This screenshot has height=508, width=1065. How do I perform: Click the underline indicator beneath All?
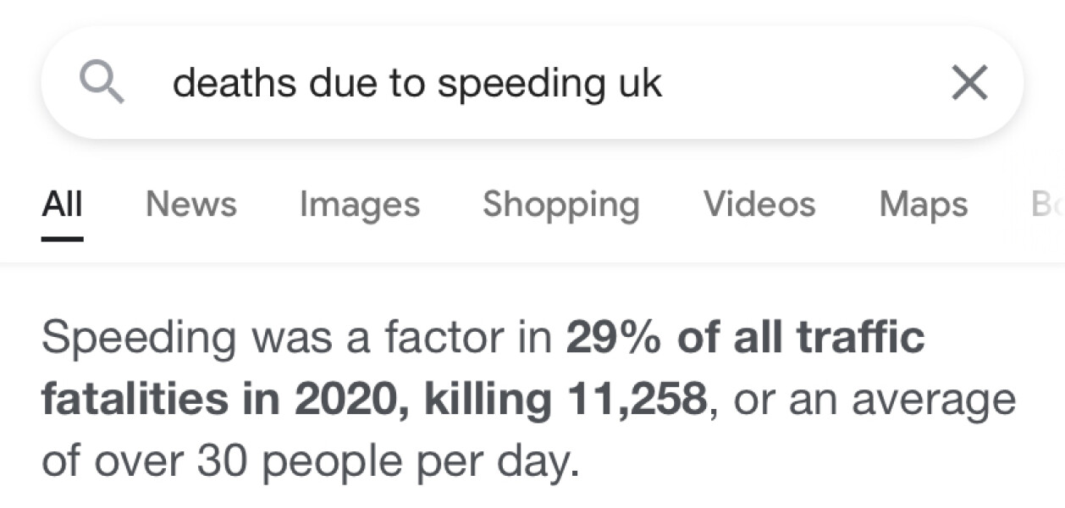pos(62,239)
